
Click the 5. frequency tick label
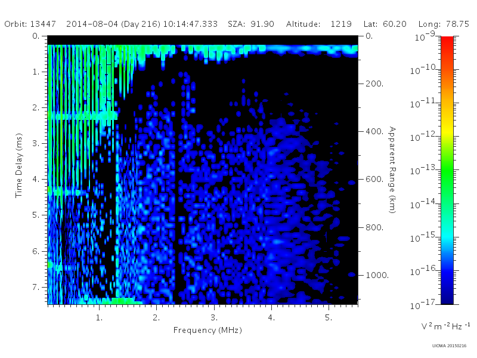pos(329,318)
